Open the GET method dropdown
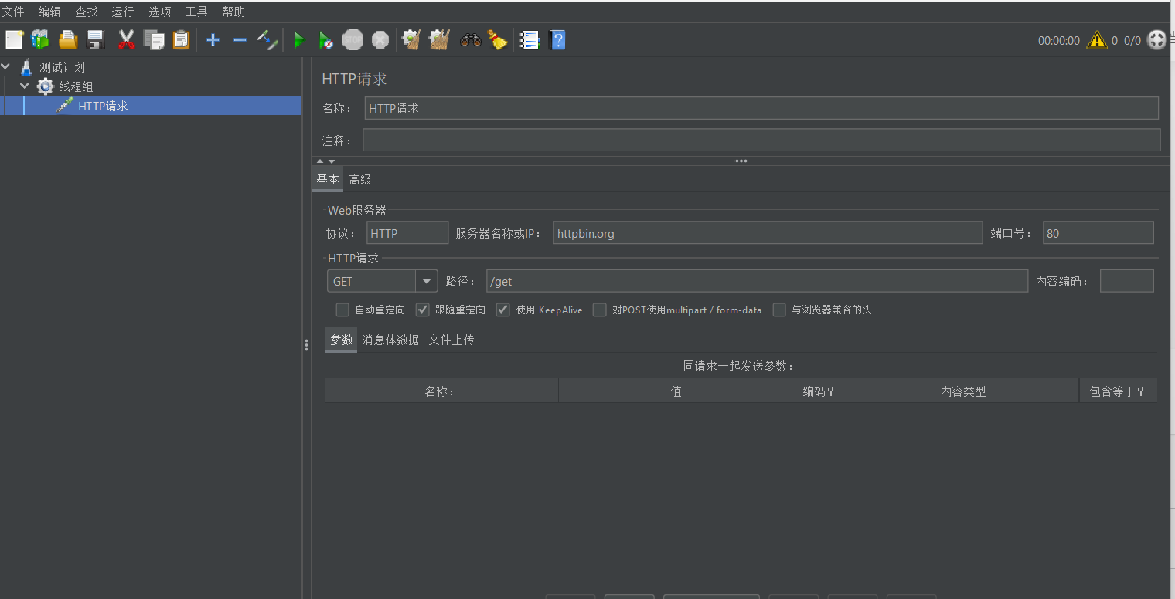 pyautogui.click(x=426, y=281)
